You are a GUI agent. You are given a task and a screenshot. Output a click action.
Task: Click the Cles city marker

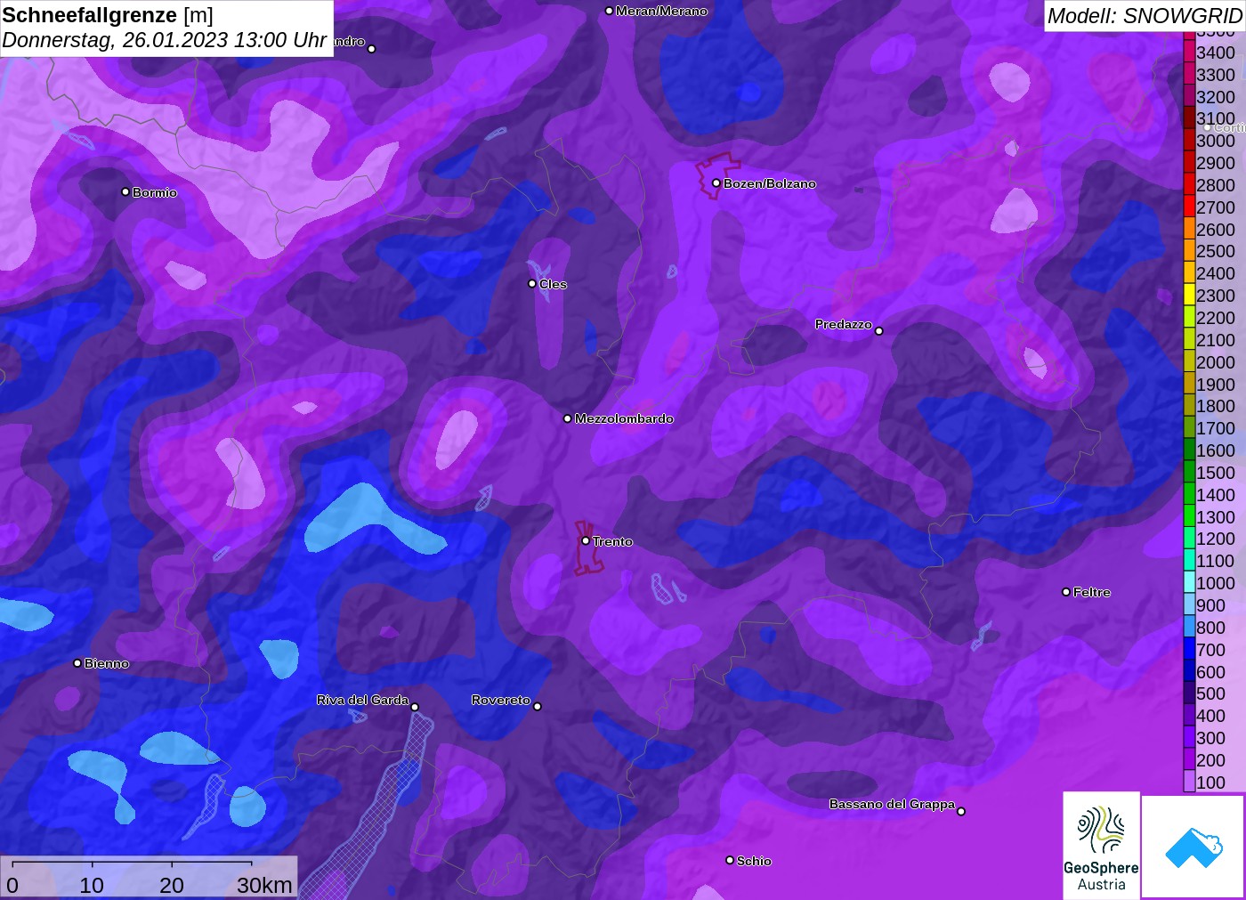pos(532,284)
